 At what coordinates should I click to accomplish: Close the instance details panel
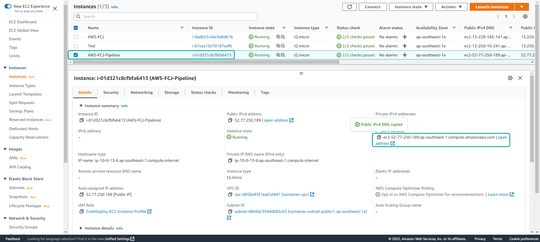(520, 78)
